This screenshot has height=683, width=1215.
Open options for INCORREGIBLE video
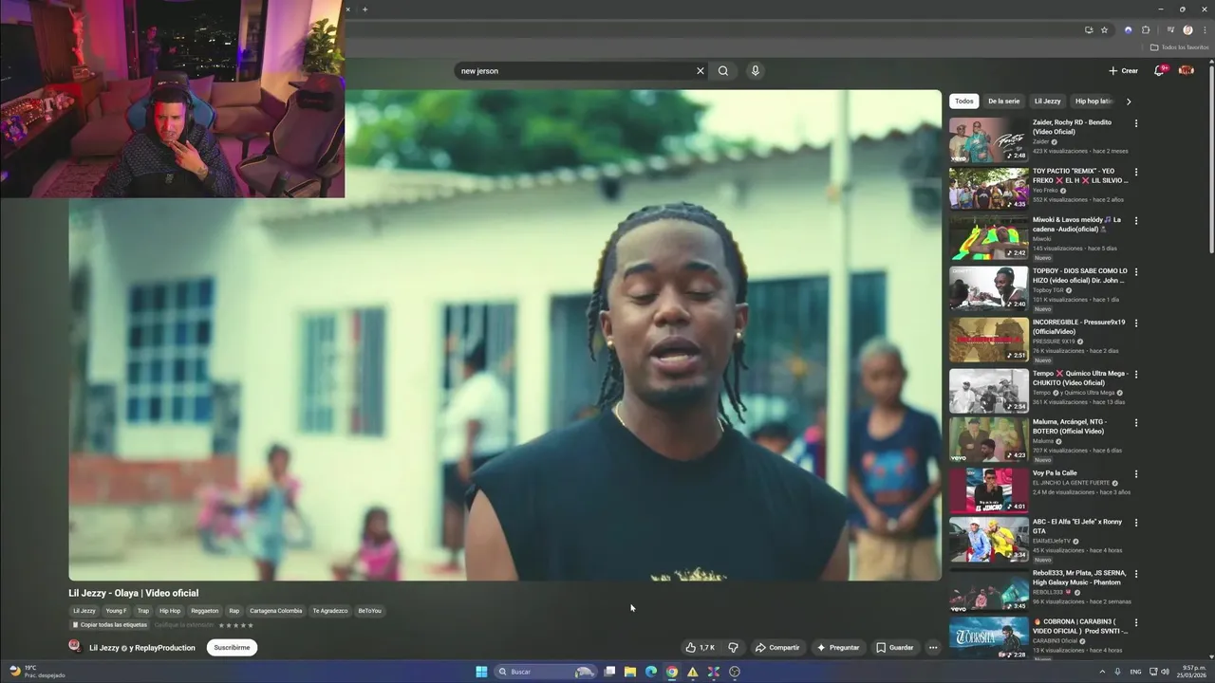pyautogui.click(x=1136, y=323)
